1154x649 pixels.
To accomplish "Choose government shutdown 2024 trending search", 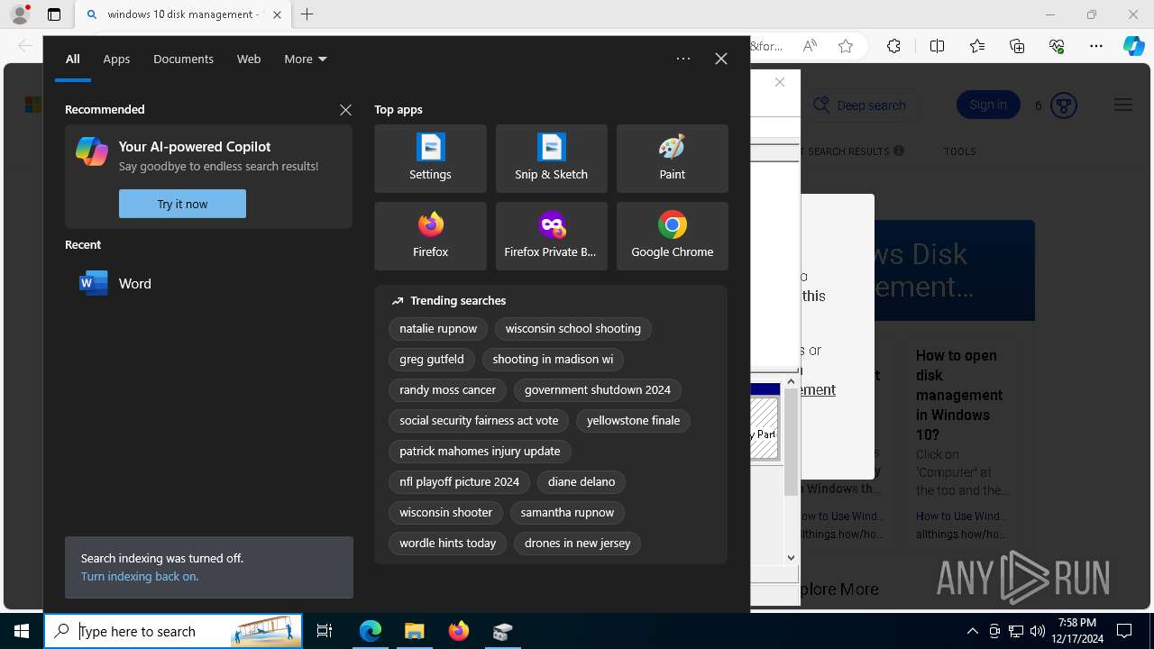I will coord(598,390).
